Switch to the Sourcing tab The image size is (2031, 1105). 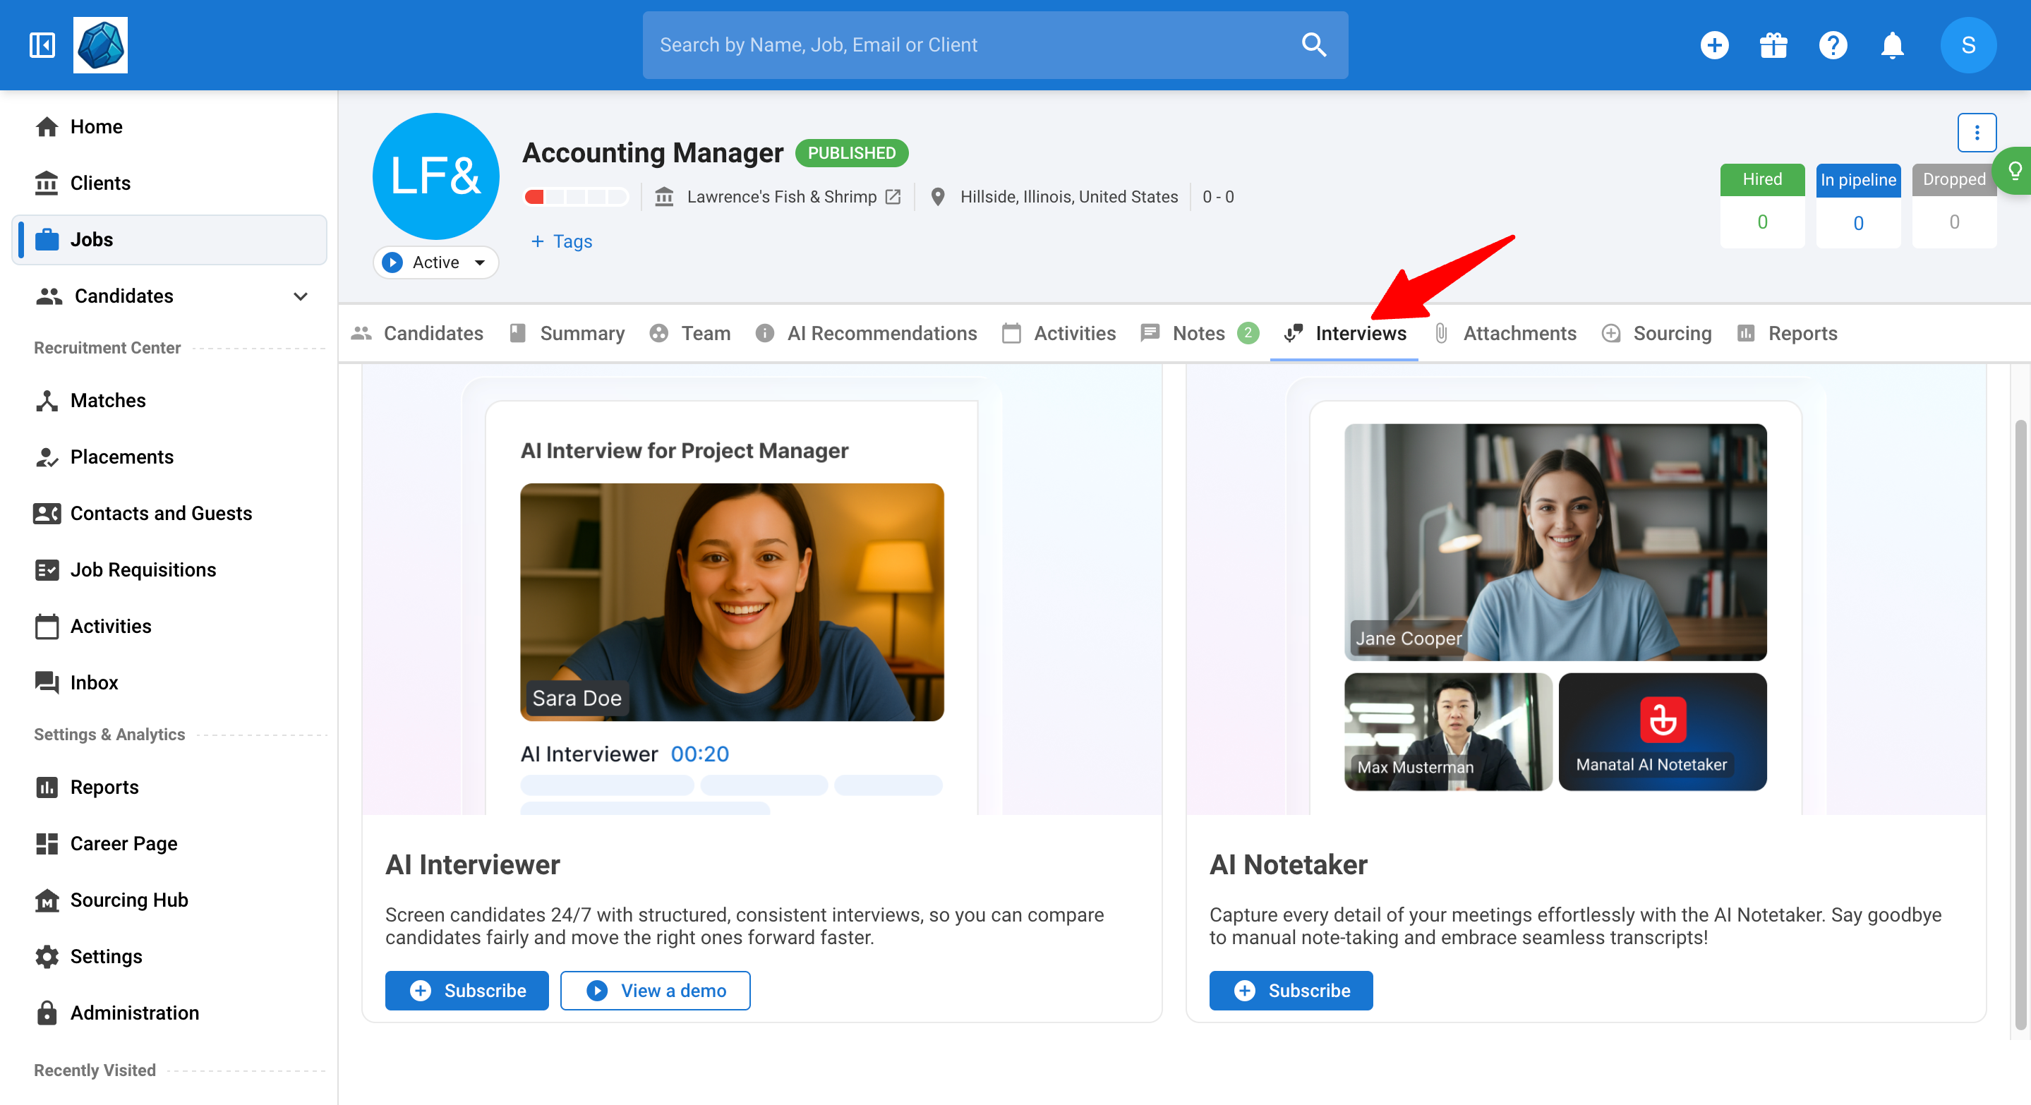click(1656, 333)
